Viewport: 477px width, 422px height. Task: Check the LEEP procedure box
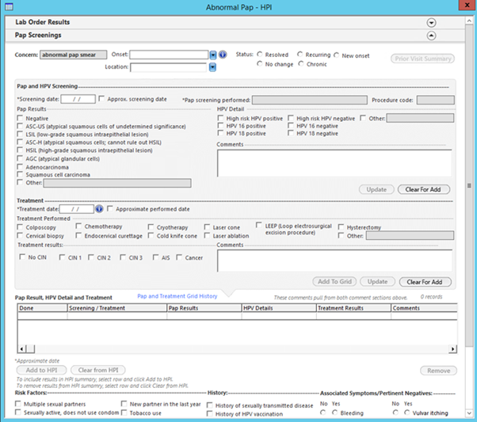click(259, 226)
